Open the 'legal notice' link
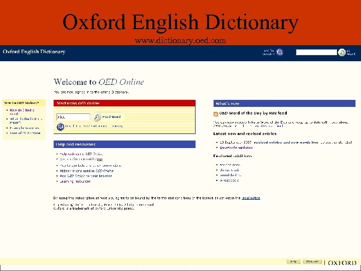 (251, 198)
